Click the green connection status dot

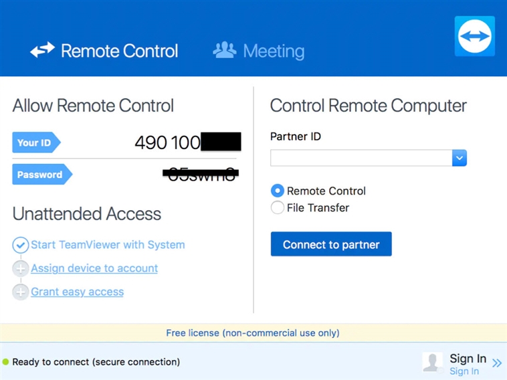click(6, 362)
